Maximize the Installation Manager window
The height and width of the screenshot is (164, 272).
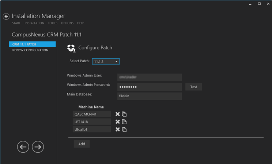[259, 4]
